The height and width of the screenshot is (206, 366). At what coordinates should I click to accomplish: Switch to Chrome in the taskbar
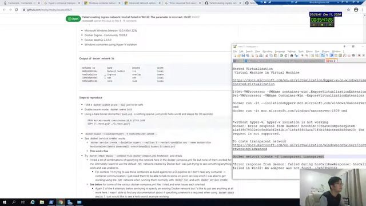tap(61, 202)
